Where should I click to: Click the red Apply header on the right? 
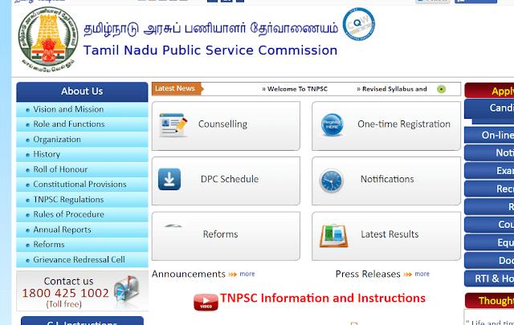(489, 91)
